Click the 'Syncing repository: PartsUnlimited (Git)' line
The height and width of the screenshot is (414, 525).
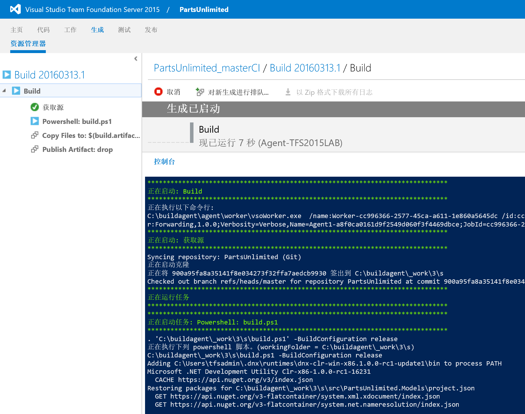(x=224, y=257)
